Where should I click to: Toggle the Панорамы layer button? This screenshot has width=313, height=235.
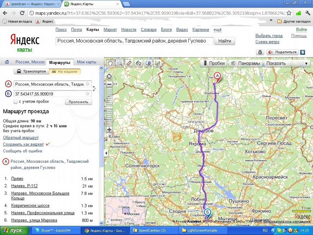(x=246, y=64)
